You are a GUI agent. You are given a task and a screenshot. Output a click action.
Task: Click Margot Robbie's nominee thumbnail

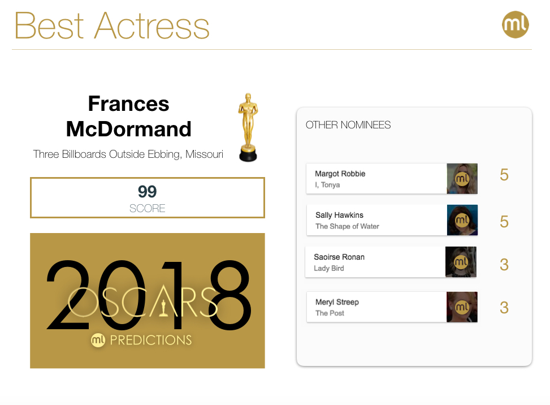pos(462,179)
